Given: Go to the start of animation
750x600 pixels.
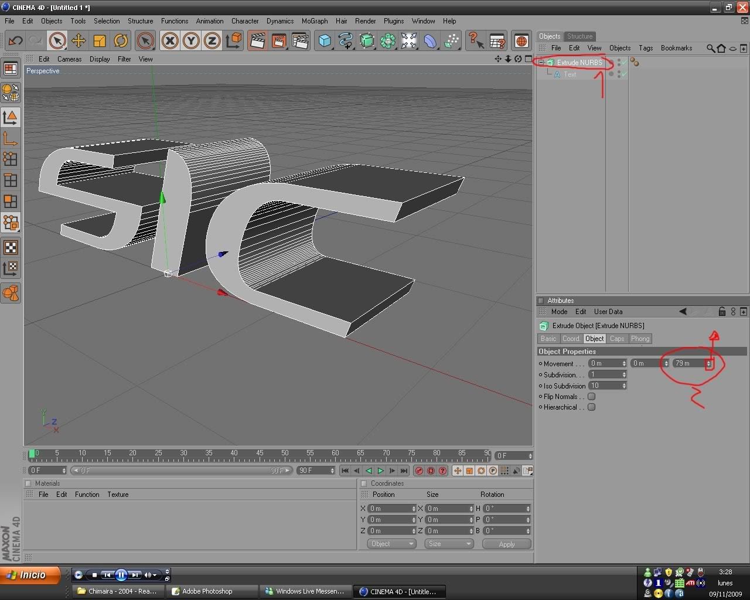Looking at the screenshot, I should tap(345, 471).
